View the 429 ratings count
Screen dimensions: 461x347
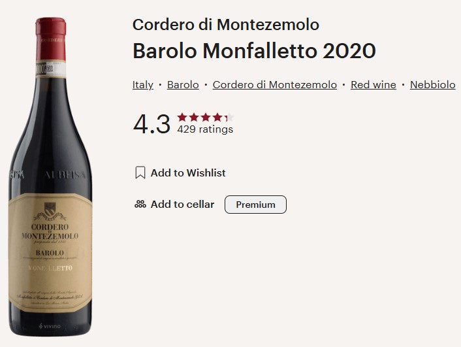[x=205, y=129]
